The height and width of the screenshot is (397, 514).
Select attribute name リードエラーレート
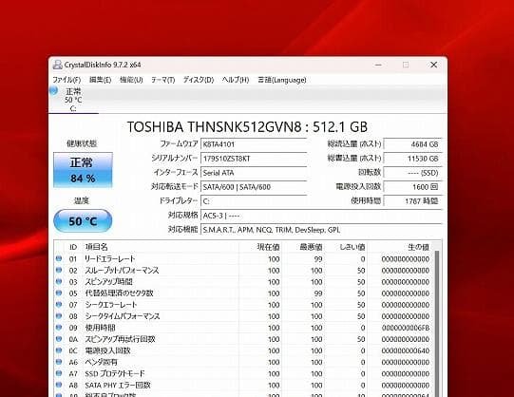coord(110,259)
